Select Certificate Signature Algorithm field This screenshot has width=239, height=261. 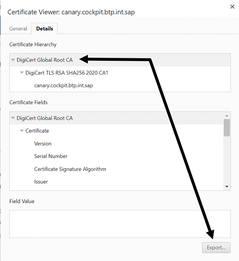[70, 169]
